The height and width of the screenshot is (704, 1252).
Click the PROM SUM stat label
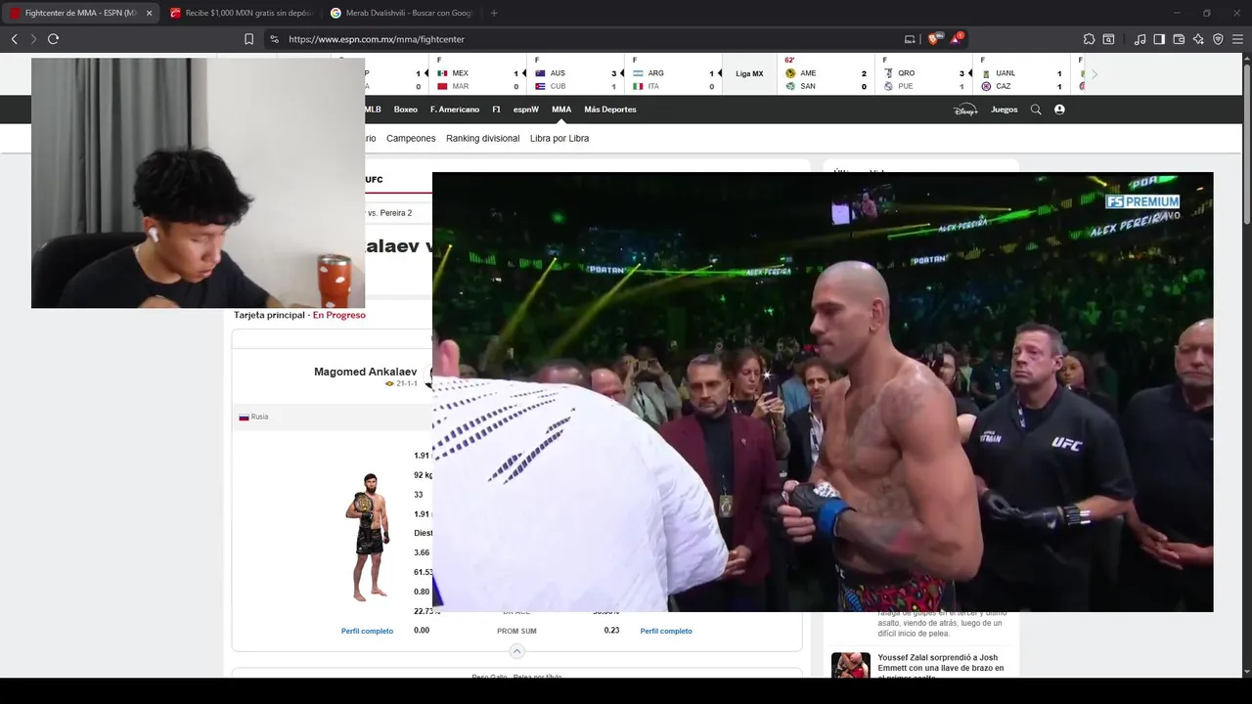[516, 631]
